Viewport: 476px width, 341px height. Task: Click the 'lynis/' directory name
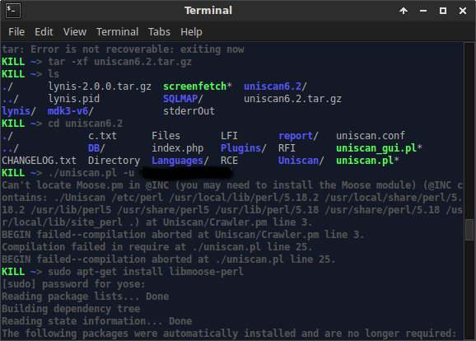pyautogui.click(x=19, y=111)
